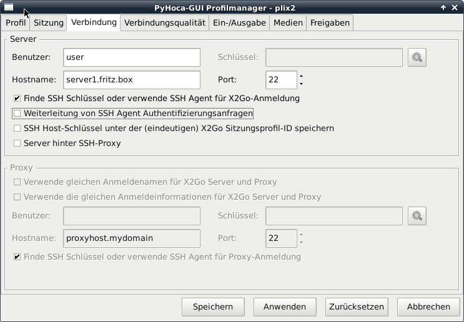Screen dimensions: 464x322
Task: Toggle 'Finde SSH Schlüssel' for X2Go-Anmeldung
Action: pos(17,98)
